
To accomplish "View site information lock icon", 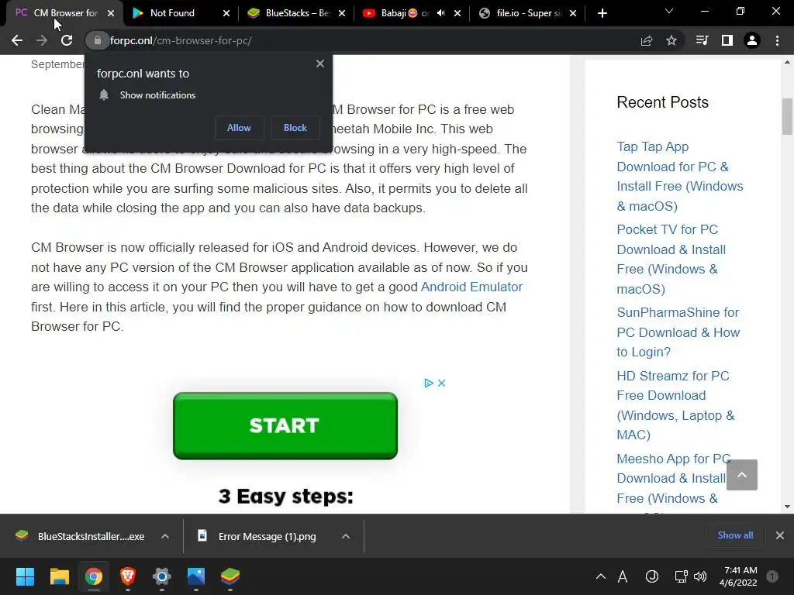I will click(97, 40).
